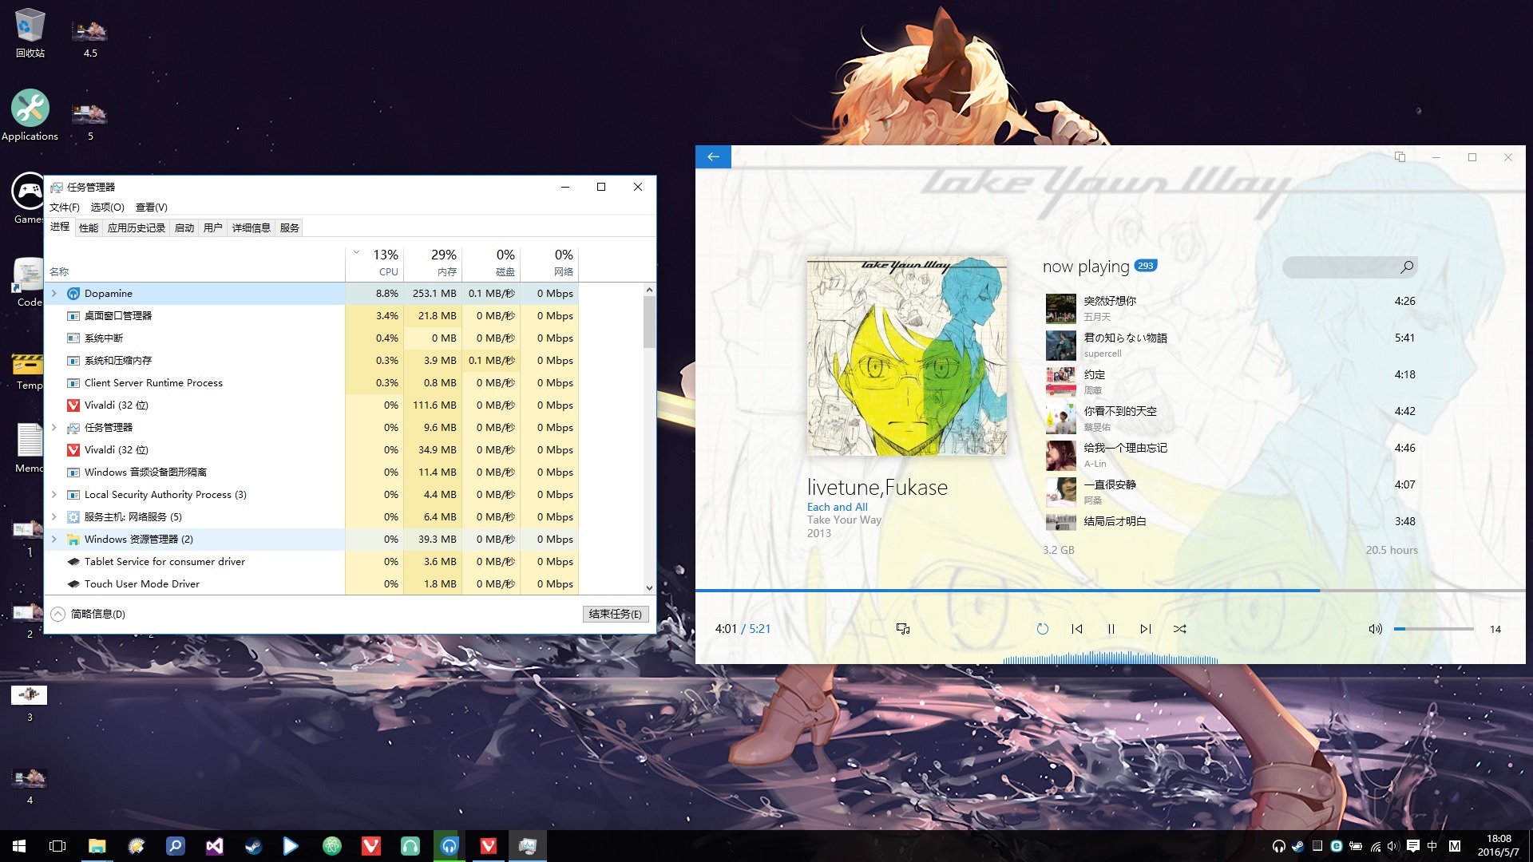Screen dimensions: 1533x862
Task: Toggle the loop repeat icon
Action: point(1042,629)
